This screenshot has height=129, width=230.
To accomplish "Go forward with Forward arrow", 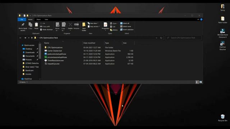I will point(25,38).
